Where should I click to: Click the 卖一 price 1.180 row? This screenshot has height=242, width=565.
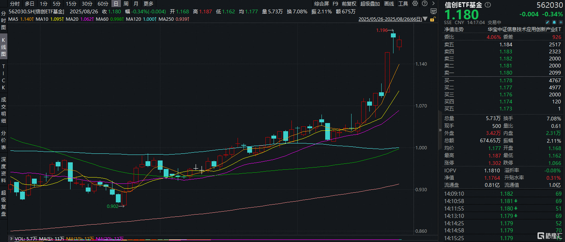click(503, 73)
